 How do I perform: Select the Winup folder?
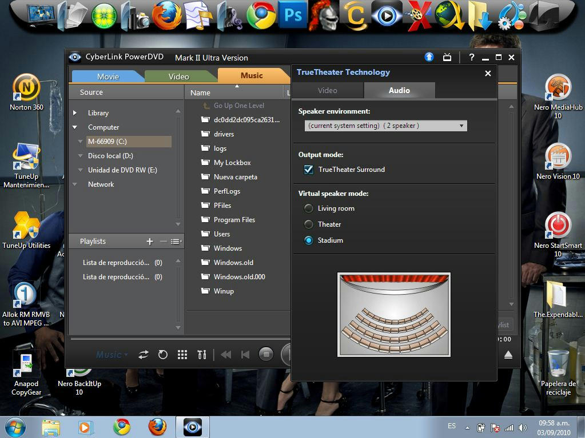tap(224, 291)
